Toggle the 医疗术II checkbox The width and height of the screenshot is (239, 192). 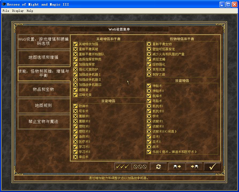(x=75, y=142)
